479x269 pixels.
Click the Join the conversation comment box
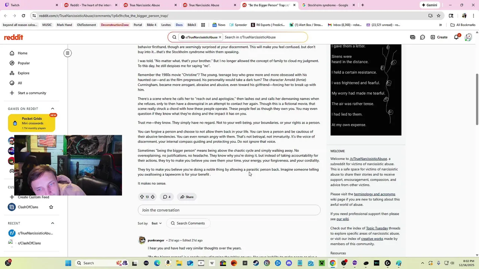(x=229, y=210)
